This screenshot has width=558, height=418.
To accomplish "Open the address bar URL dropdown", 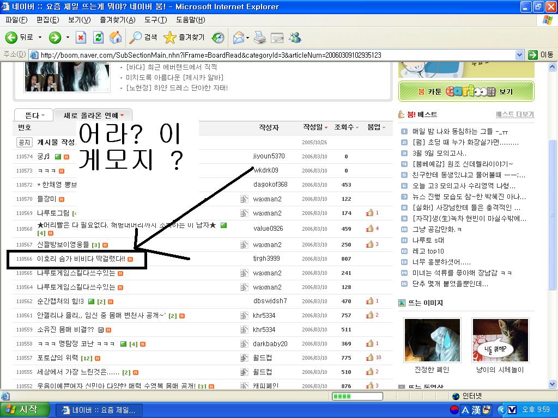I will (x=519, y=55).
